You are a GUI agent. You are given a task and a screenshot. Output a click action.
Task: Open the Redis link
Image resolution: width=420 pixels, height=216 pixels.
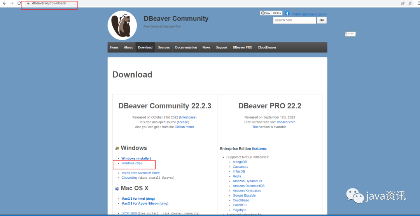[237, 176]
